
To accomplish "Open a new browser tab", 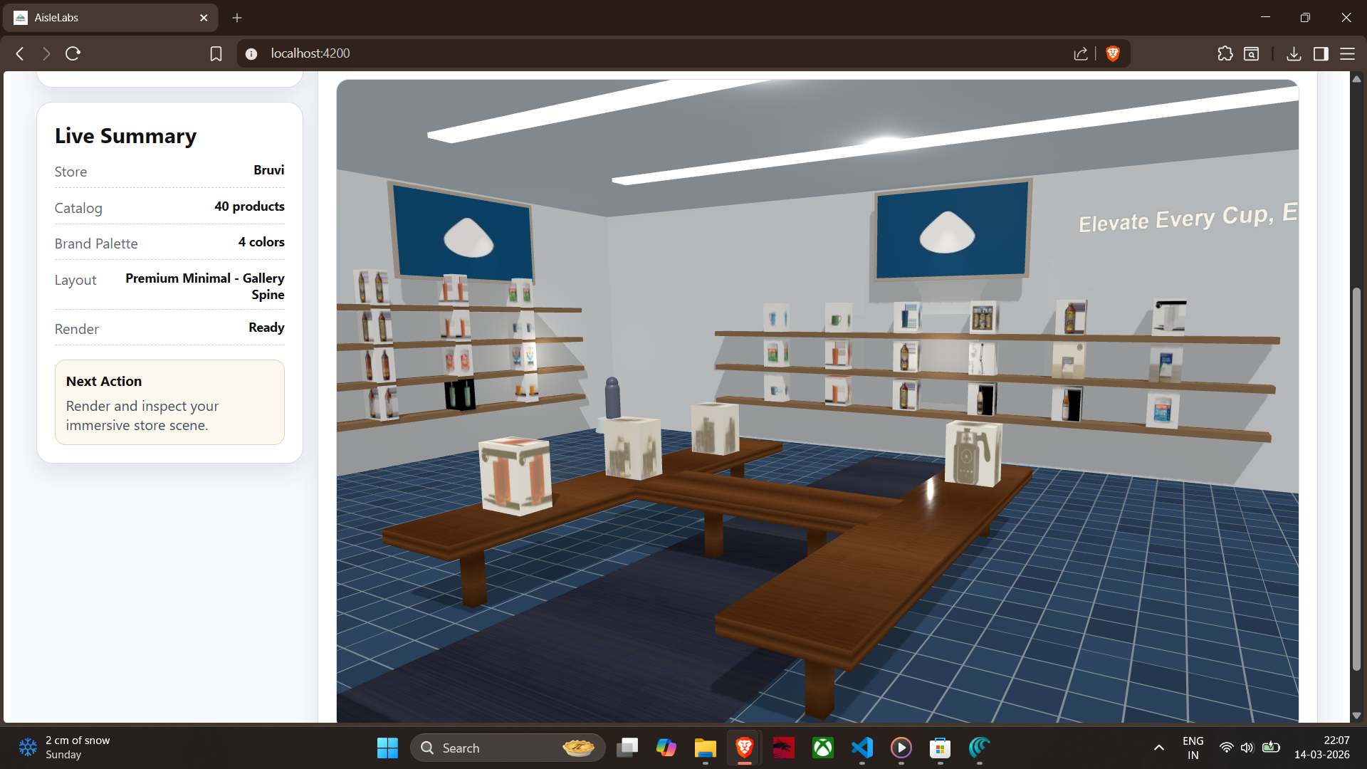I will click(237, 18).
